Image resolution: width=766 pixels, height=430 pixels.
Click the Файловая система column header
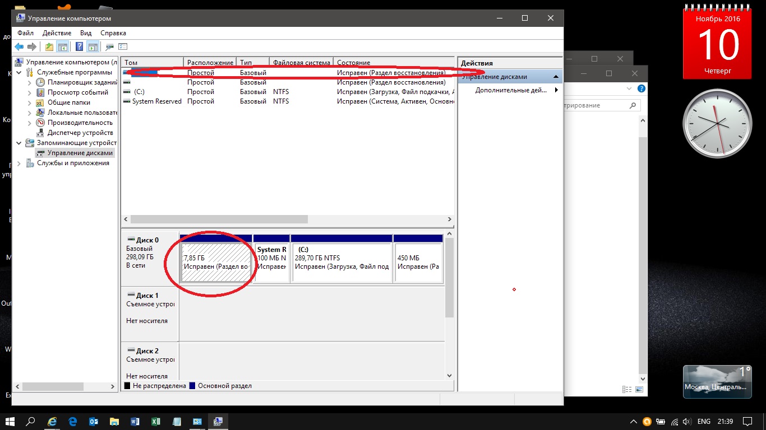coord(301,63)
